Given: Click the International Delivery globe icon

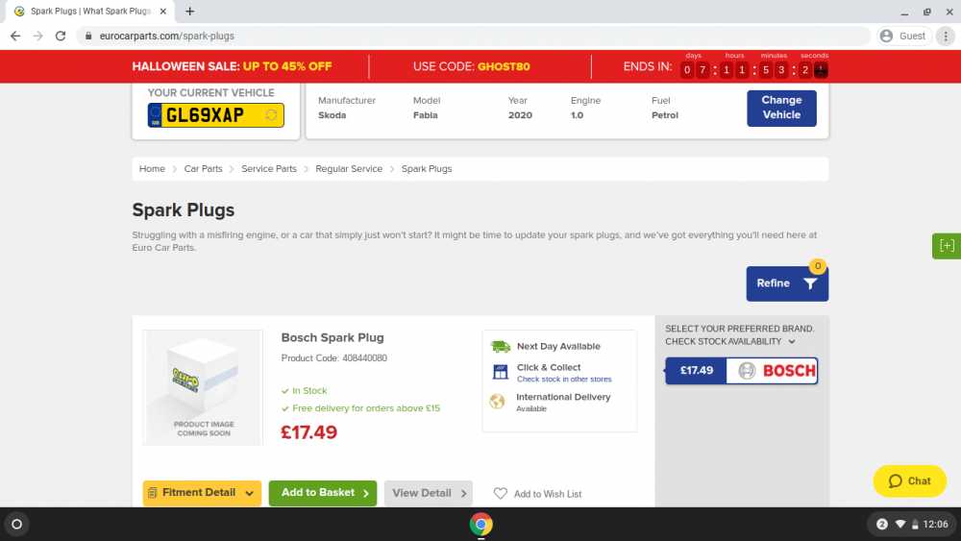Looking at the screenshot, I should click(x=497, y=402).
